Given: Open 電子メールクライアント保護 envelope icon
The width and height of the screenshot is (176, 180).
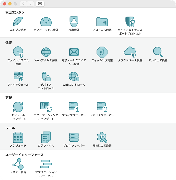Looking at the screenshot, I should point(74,52).
